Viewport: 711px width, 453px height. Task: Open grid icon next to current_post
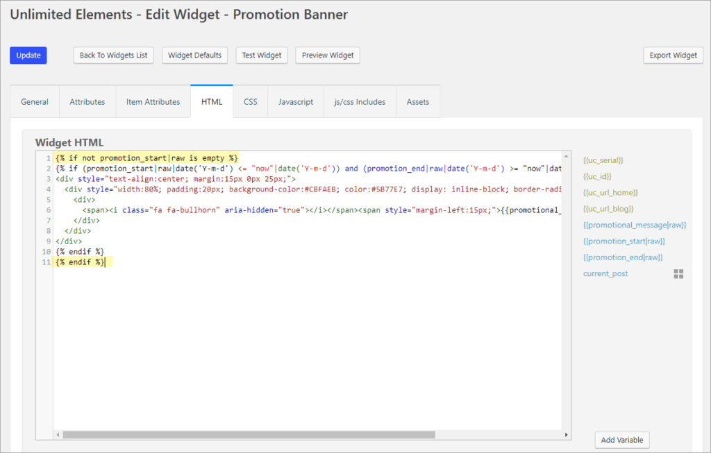click(x=678, y=273)
